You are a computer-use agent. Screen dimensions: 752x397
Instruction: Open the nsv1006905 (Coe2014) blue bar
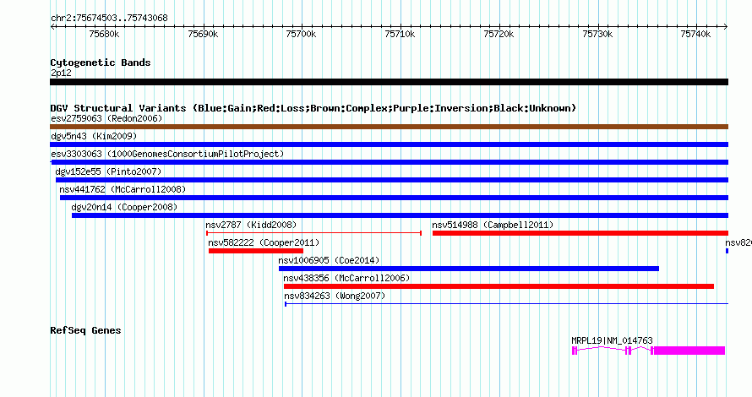tap(469, 269)
